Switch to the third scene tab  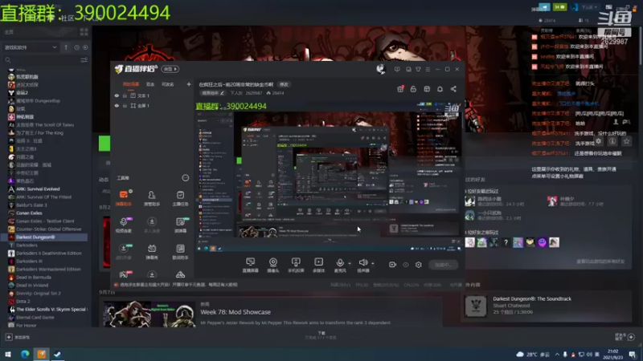(168, 84)
